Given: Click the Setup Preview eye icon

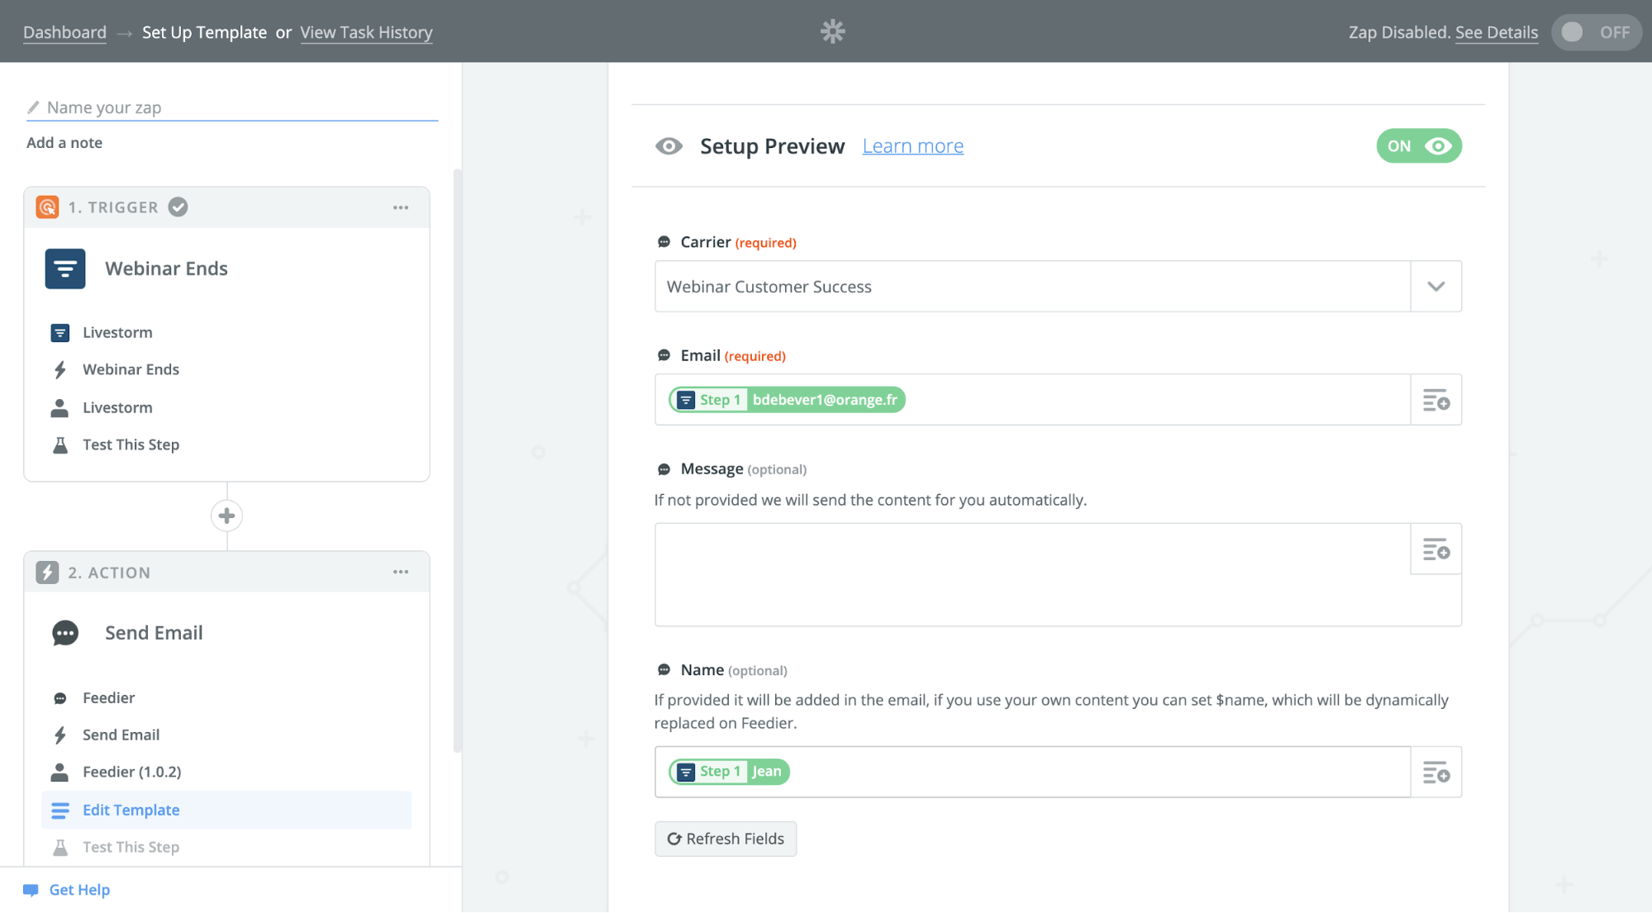Looking at the screenshot, I should (669, 146).
